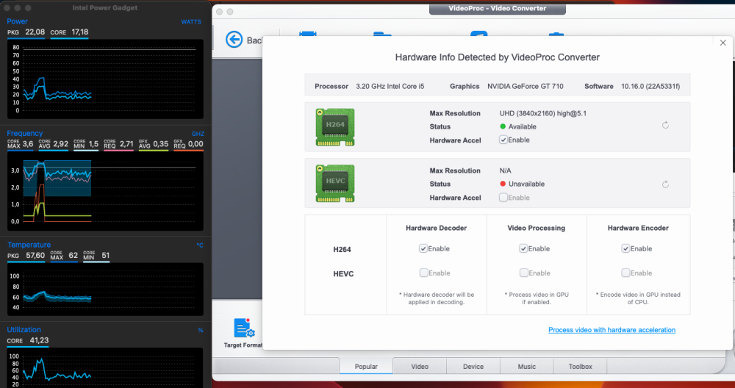This screenshot has width=735, height=388.
Task: Click the green 'Available' status text
Action: coord(522,126)
